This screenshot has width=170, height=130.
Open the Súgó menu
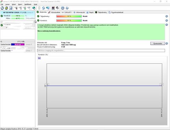click(35, 4)
